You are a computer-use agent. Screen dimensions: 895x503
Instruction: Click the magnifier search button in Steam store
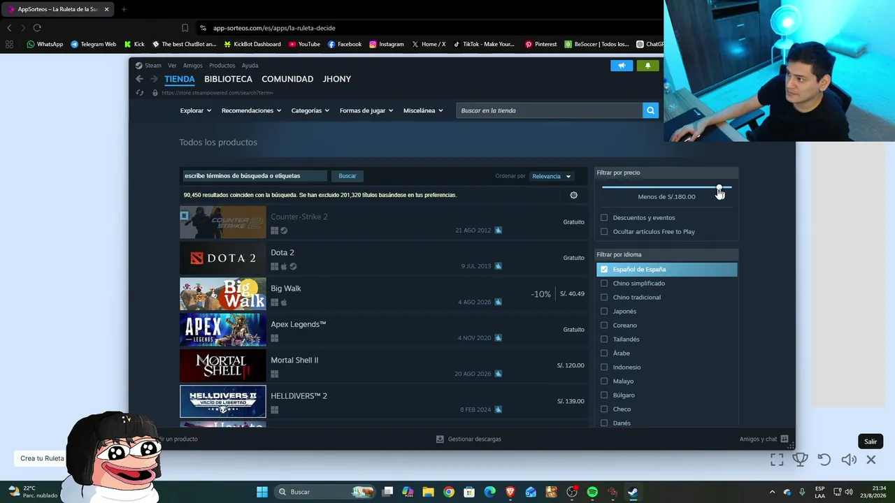click(x=650, y=110)
